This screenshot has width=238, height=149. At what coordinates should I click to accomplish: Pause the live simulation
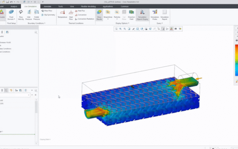[176, 29]
